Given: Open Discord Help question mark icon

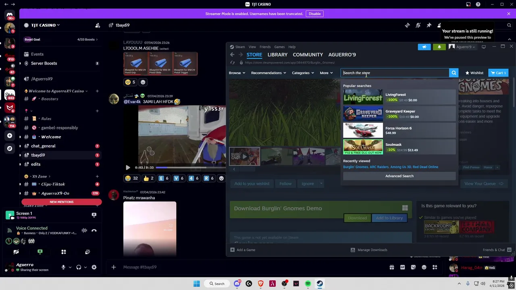Looking at the screenshot, I should point(478,4).
